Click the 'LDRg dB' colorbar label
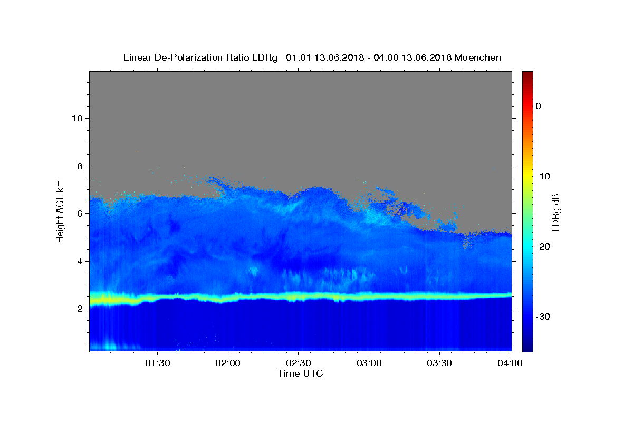The image size is (633, 422). [x=555, y=212]
